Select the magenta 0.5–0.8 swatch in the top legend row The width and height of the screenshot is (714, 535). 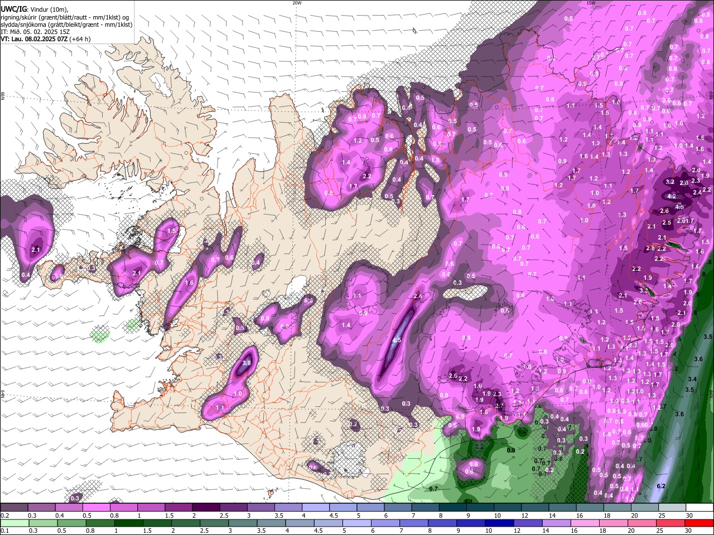pos(96,508)
